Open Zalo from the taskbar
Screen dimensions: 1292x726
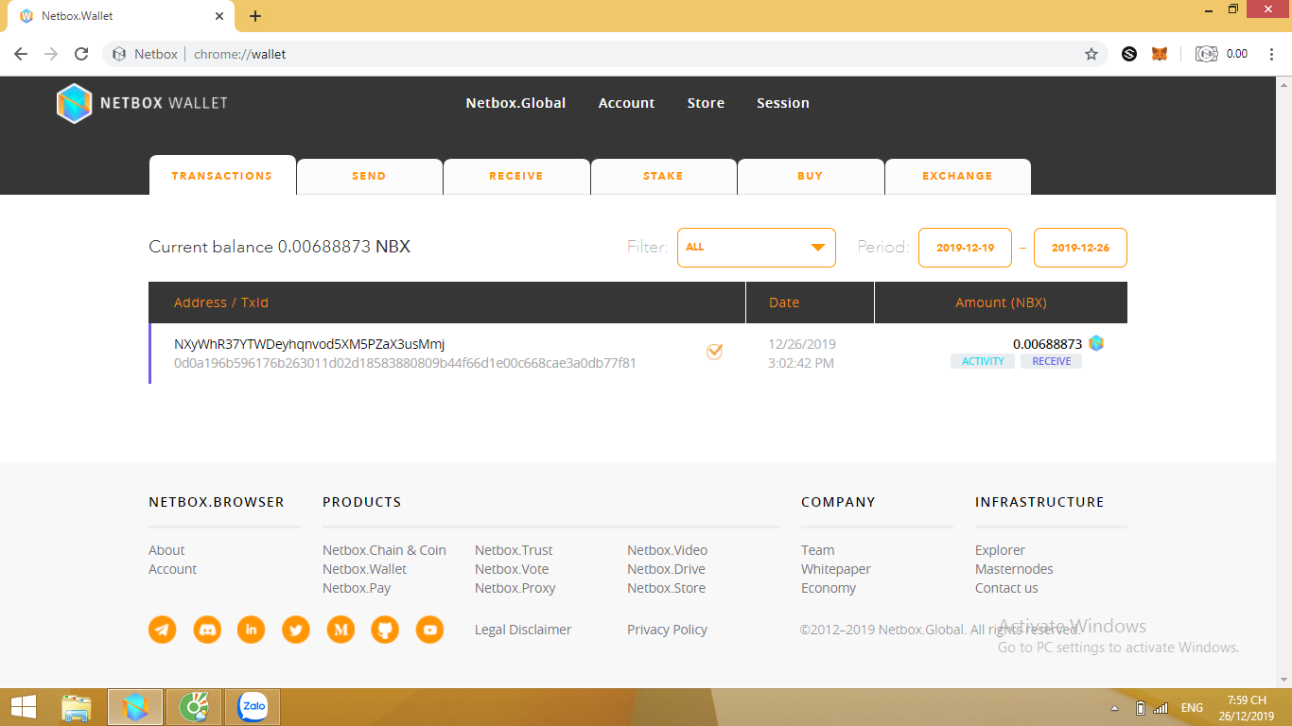[253, 706]
